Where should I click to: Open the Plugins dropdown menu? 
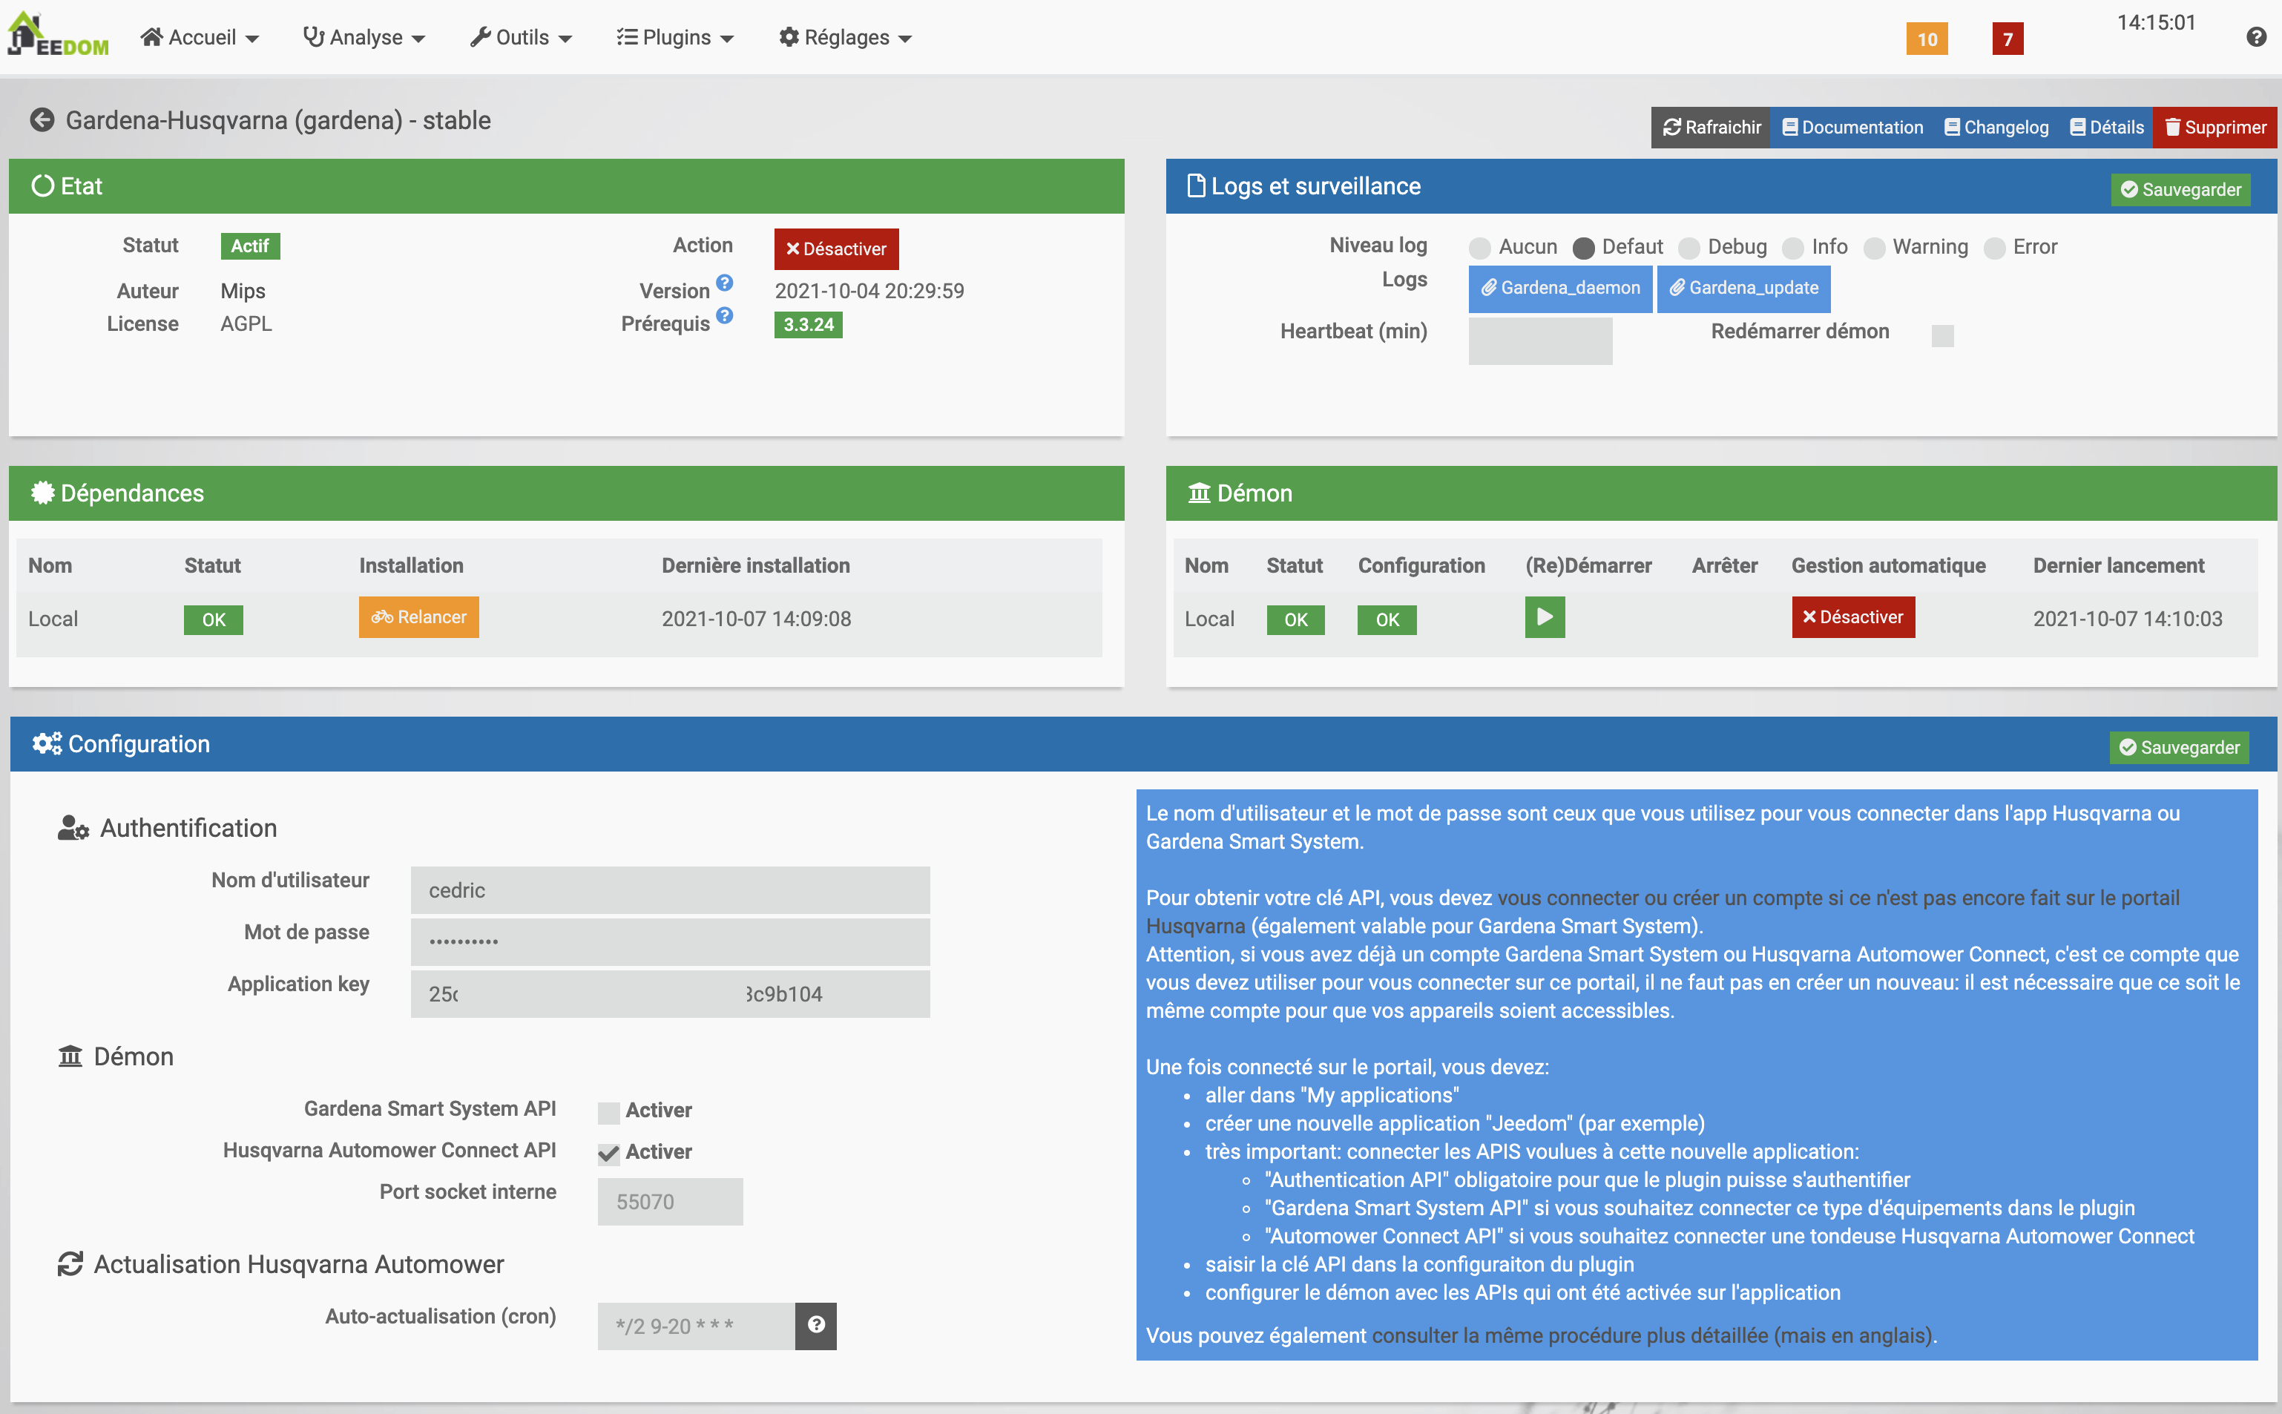point(675,37)
